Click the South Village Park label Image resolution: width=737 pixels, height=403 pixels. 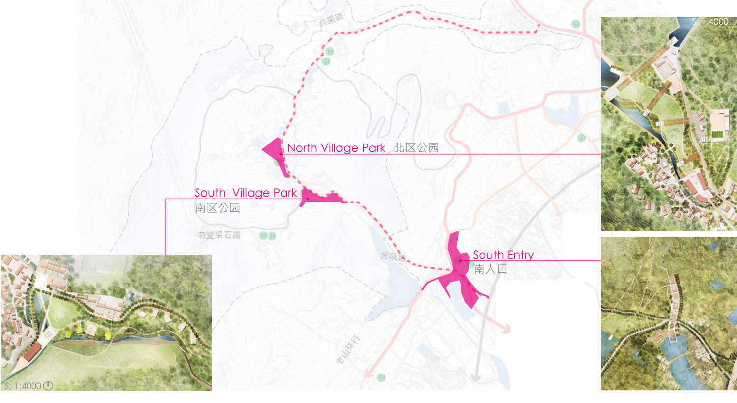[246, 193]
